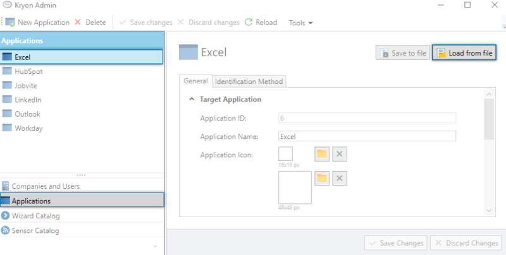Clear the 48x48 application icon
The height and width of the screenshot is (255, 506).
[340, 178]
